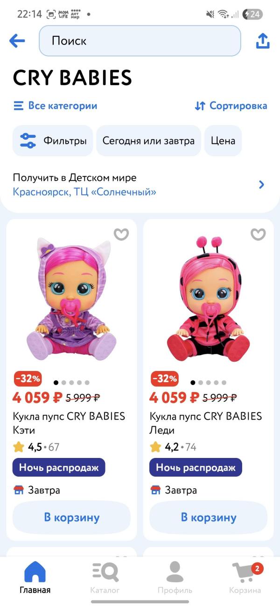The width and height of the screenshot is (280, 607).
Task: Tap the Поиск search field
Action: 140,41
